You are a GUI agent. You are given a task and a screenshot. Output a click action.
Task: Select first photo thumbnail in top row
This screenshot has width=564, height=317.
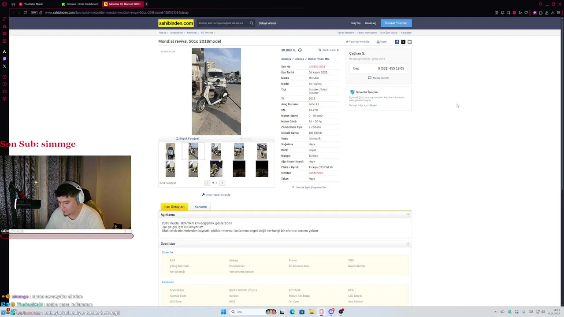tap(170, 151)
